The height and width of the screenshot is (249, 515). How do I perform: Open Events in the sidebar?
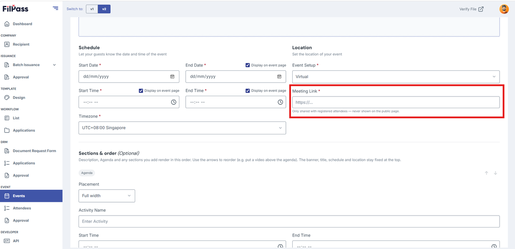click(31, 196)
